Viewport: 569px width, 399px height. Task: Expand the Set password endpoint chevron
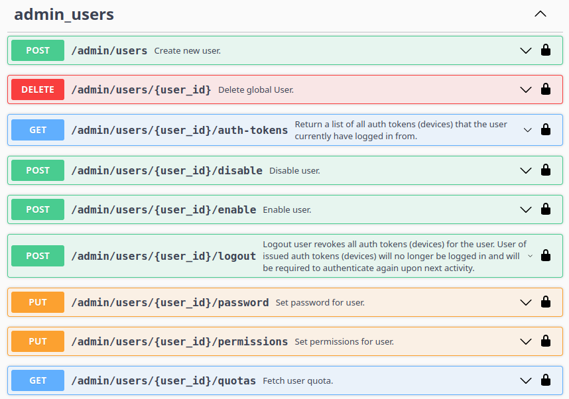pos(526,302)
